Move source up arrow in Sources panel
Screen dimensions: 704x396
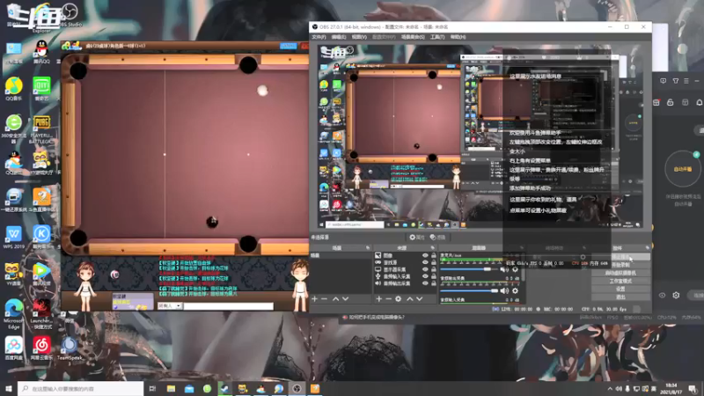(409, 299)
